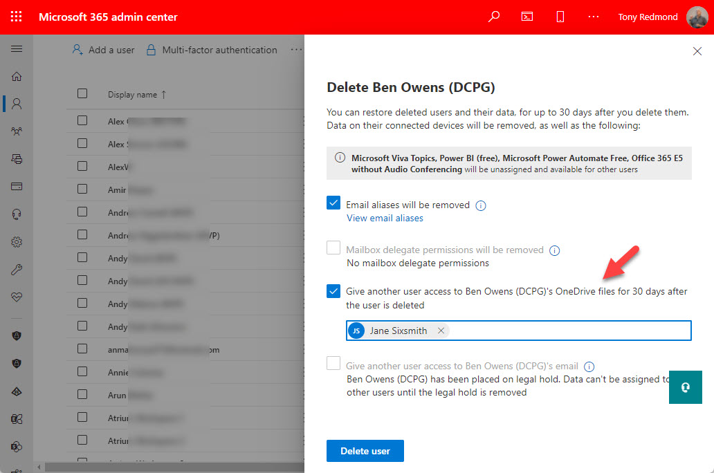This screenshot has height=473, width=714.
Task: Open the Home icon in left sidebar
Action: [x=17, y=77]
